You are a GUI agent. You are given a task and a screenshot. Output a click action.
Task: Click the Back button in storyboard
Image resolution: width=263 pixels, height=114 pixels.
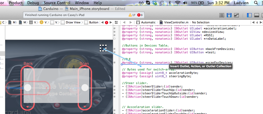28,64
